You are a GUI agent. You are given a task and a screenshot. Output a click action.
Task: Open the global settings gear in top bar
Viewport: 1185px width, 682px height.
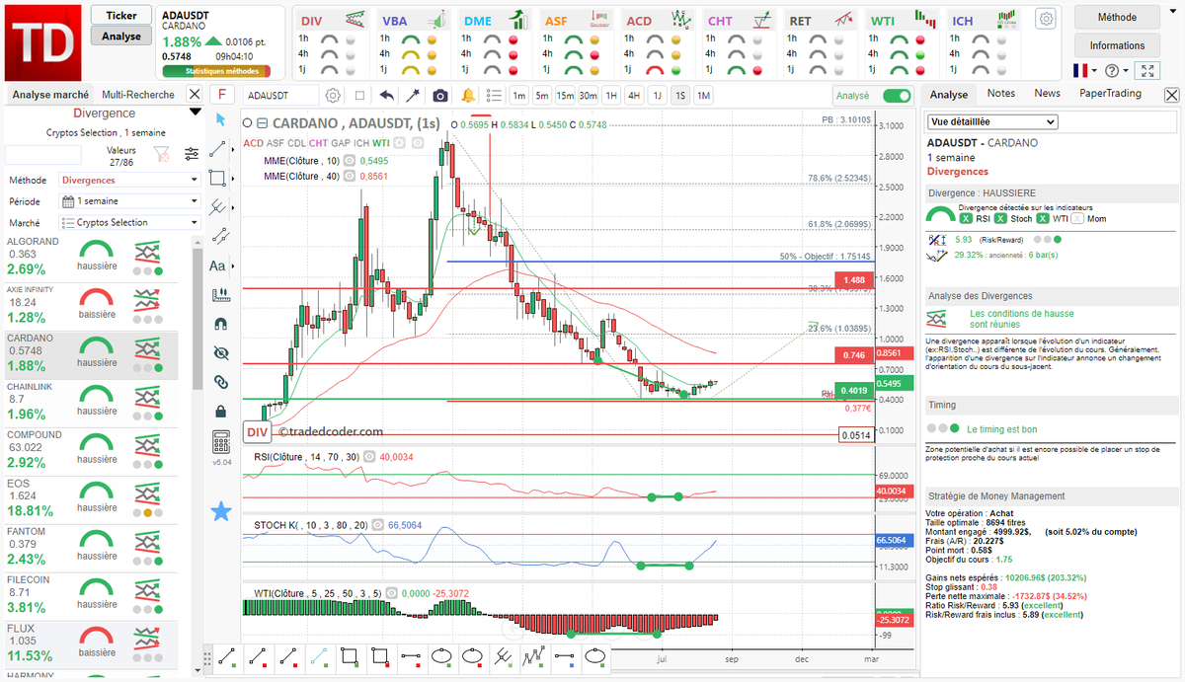click(x=1046, y=19)
